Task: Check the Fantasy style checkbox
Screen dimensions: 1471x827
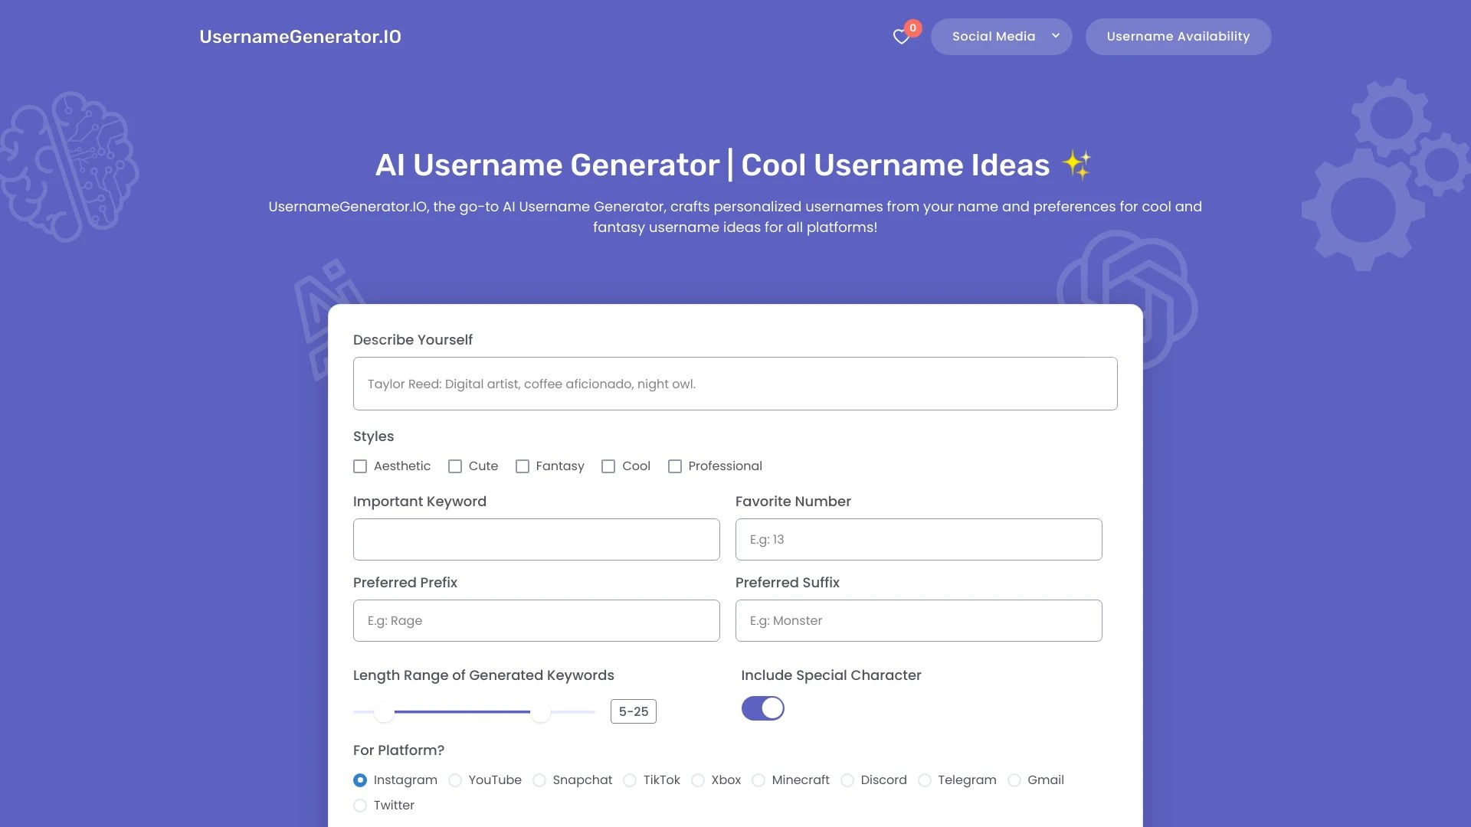Action: 521,466
